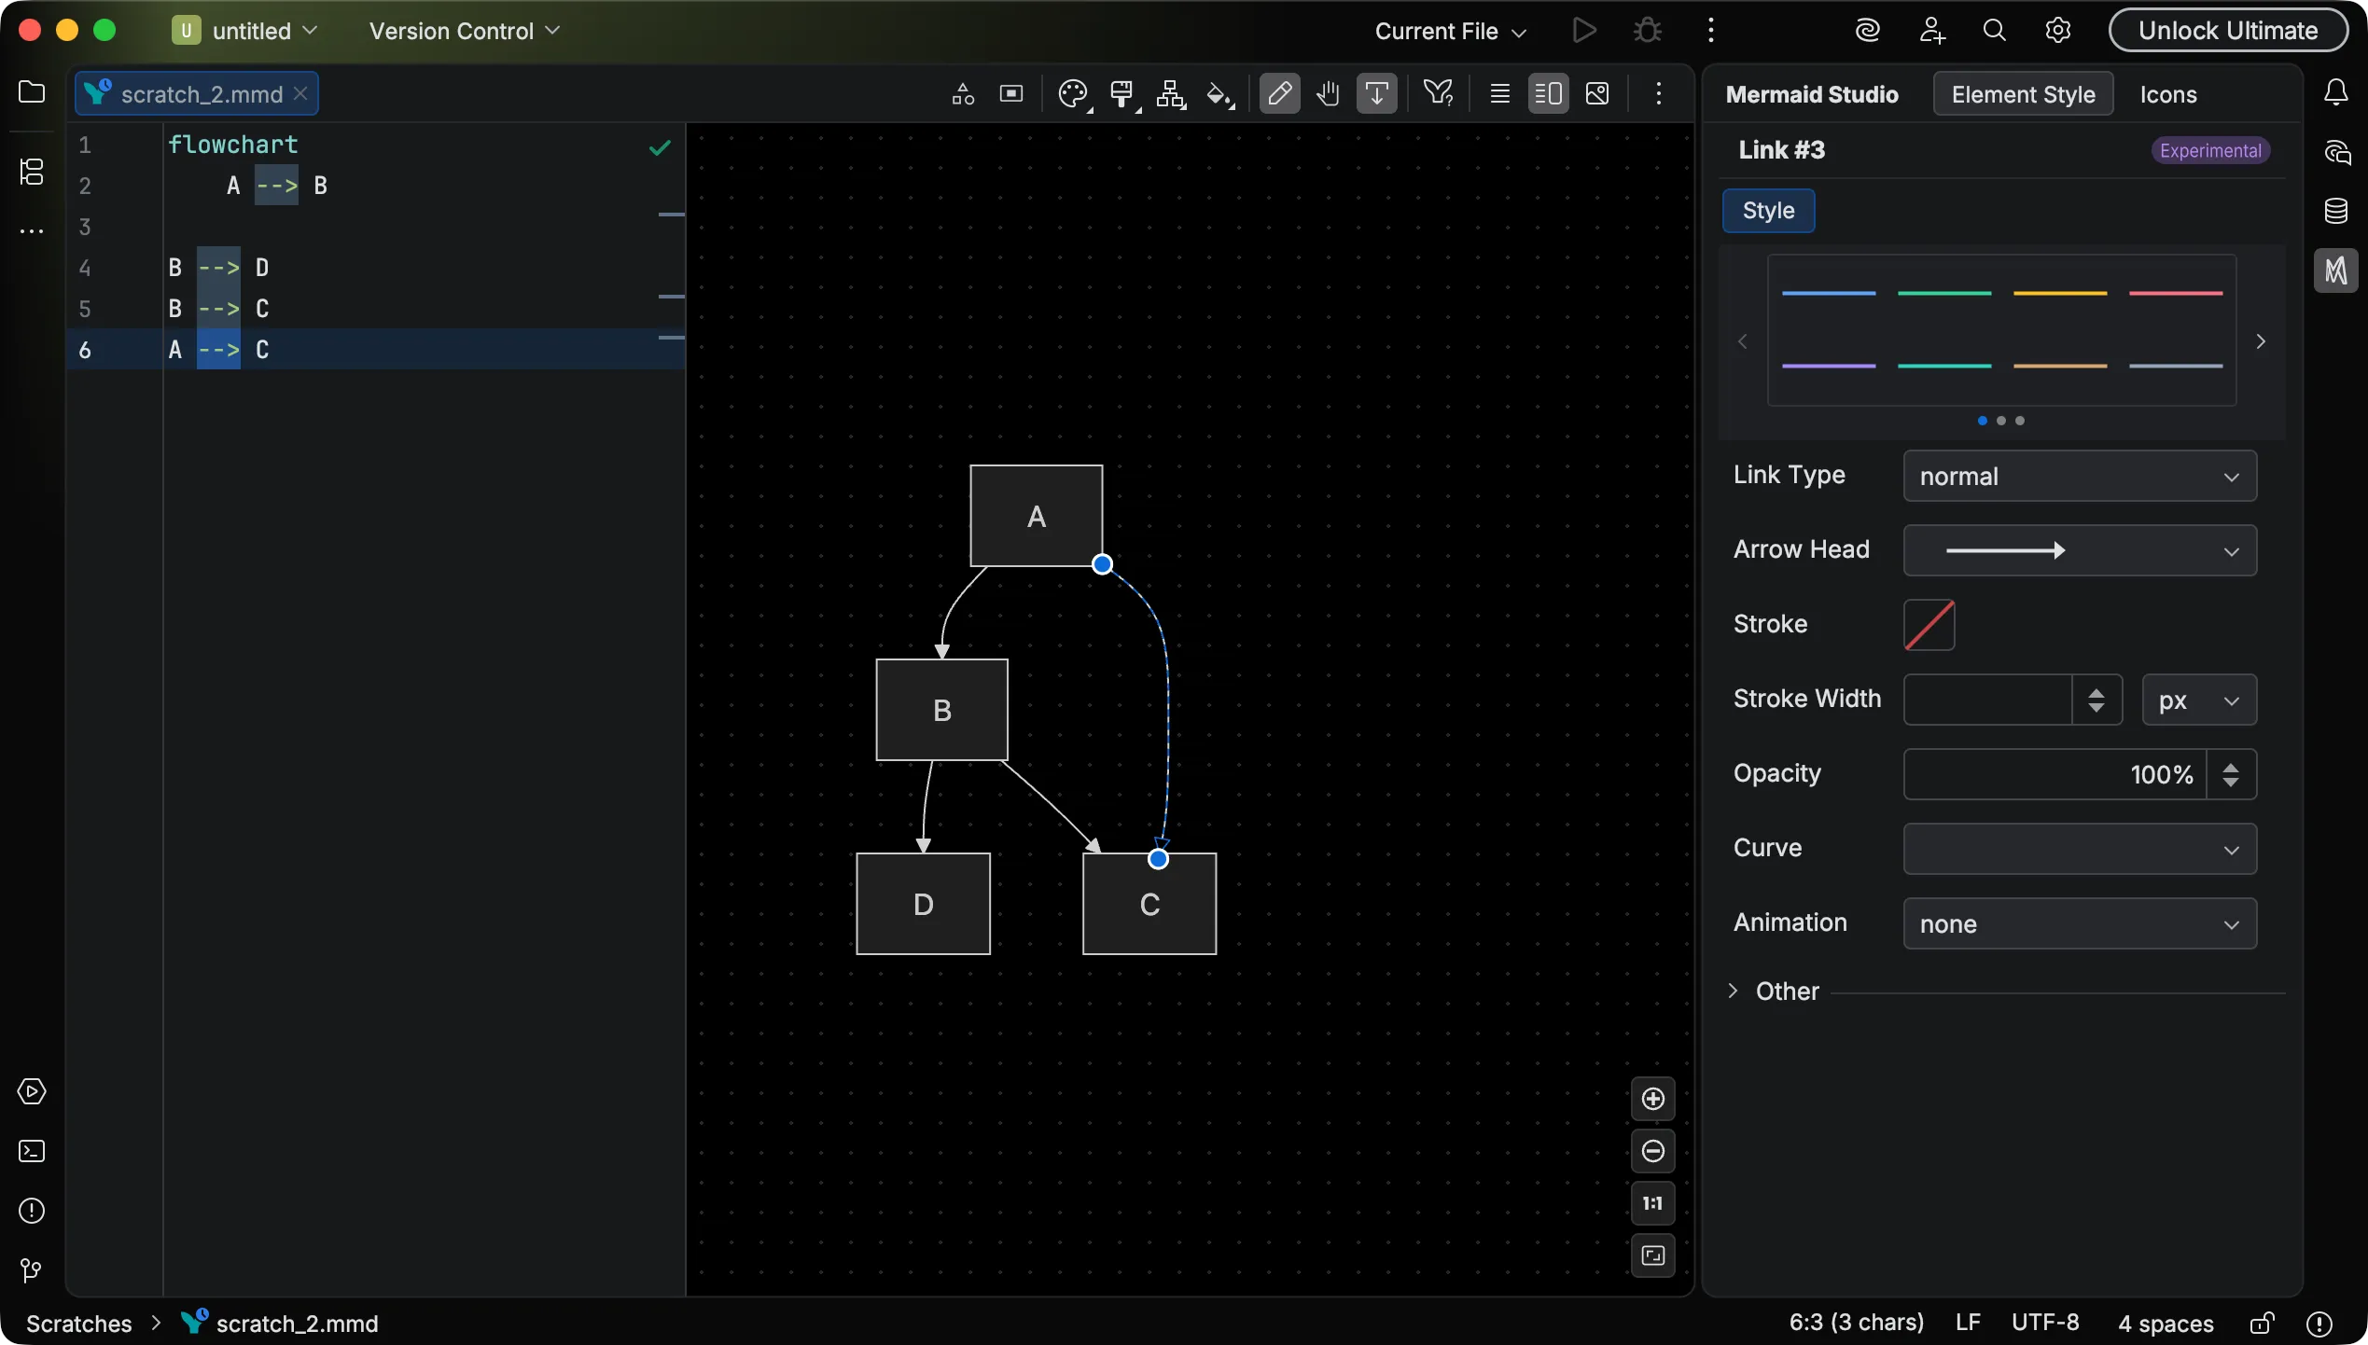Open notifications via the bell icon

2338,90
